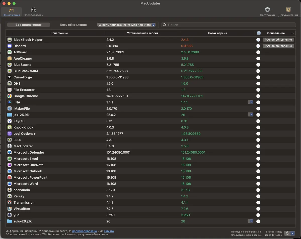This screenshot has width=301, height=239.
Task: Click the Microsoft Excel icon
Action: coord(10,159)
